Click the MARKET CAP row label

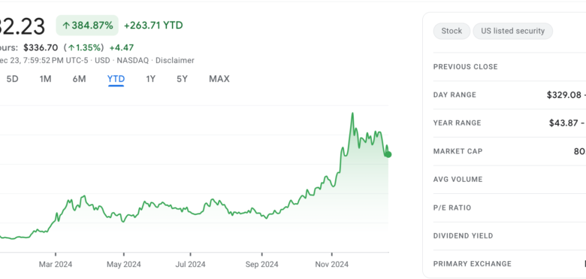click(x=458, y=151)
